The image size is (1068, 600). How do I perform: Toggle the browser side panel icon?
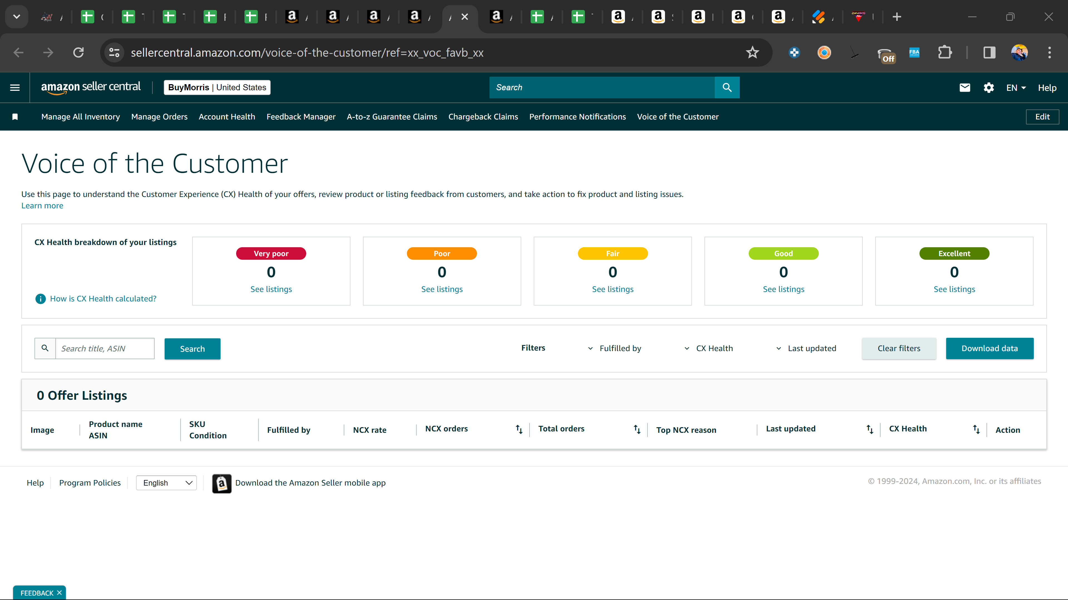pos(989,52)
